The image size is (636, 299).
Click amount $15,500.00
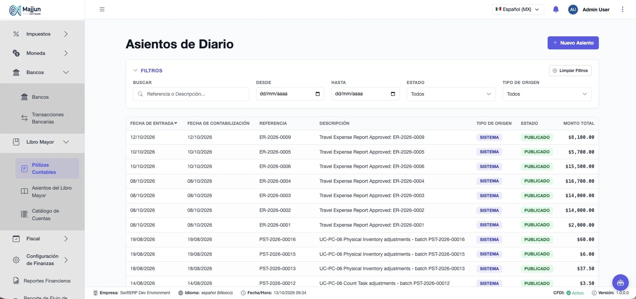point(580,166)
